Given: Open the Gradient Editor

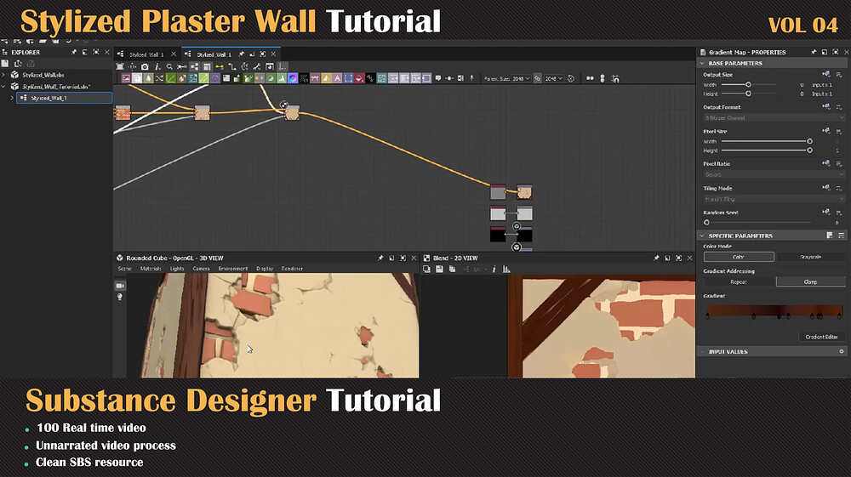Looking at the screenshot, I should coord(821,337).
